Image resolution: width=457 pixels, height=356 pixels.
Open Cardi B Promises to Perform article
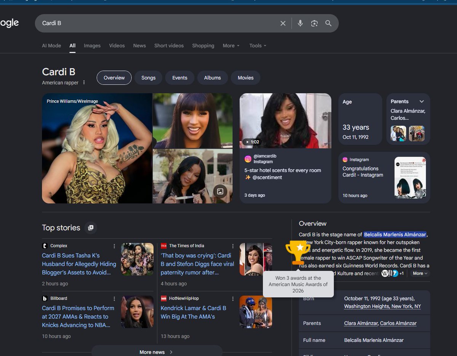(78, 316)
